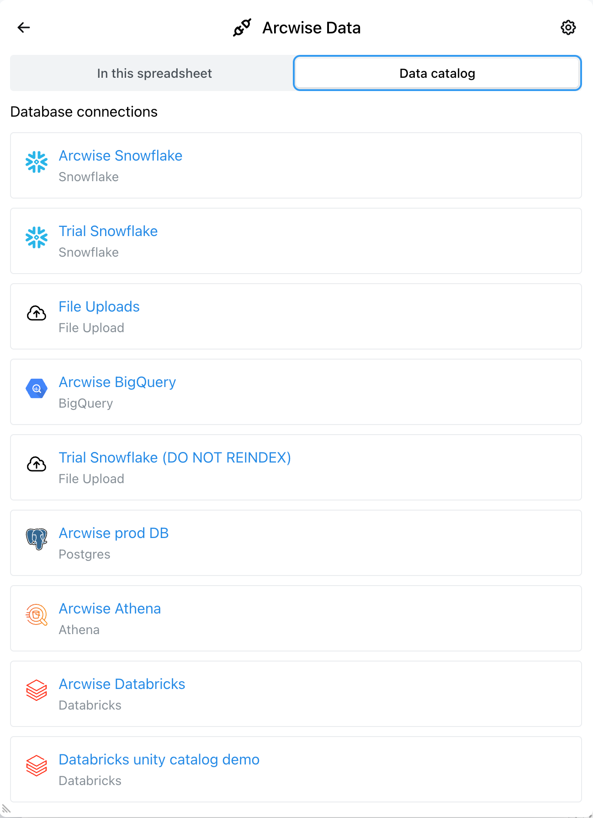Click the BigQuery hexagon icon
This screenshot has height=818, width=593.
click(x=37, y=388)
